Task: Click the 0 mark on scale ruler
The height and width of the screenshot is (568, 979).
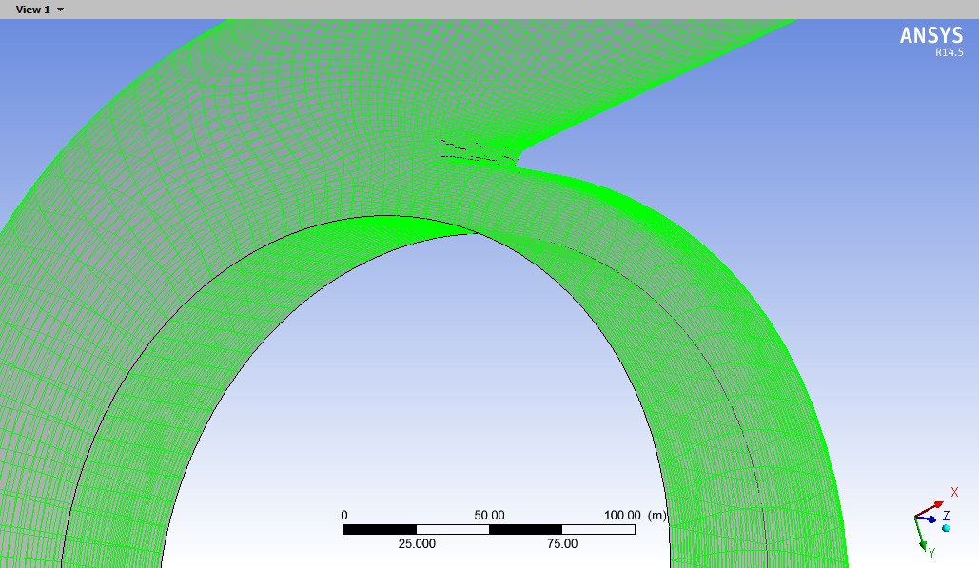Action: [344, 515]
